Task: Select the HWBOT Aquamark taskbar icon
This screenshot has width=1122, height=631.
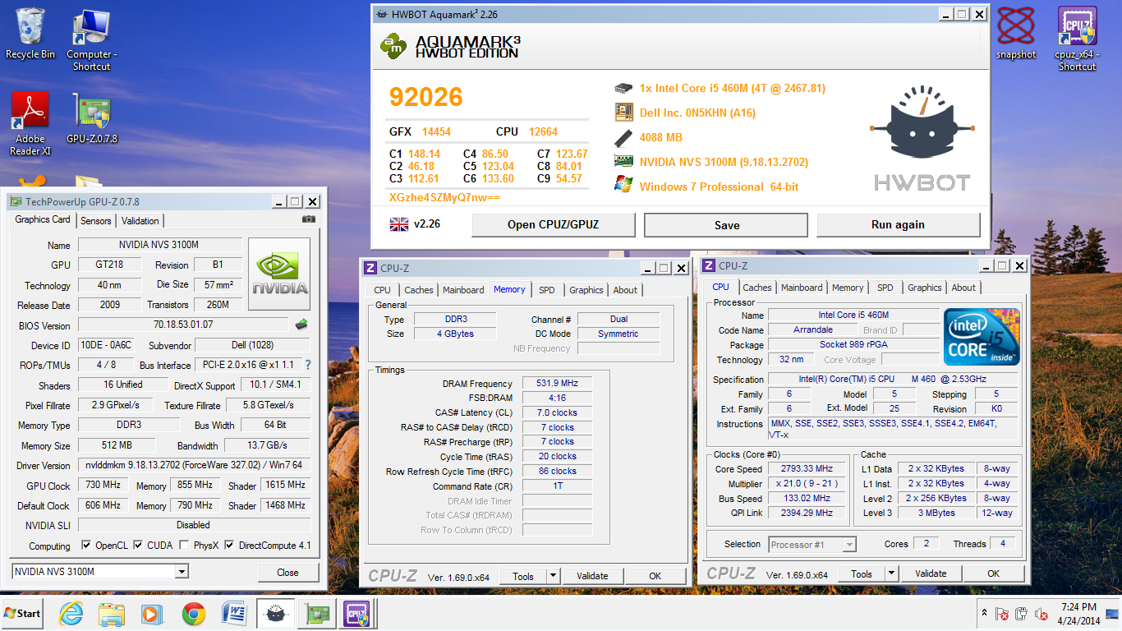Action: (x=275, y=613)
